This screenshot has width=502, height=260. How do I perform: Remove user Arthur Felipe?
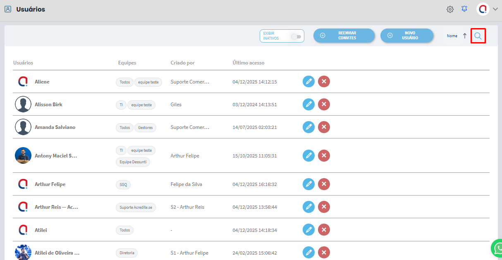click(324, 184)
